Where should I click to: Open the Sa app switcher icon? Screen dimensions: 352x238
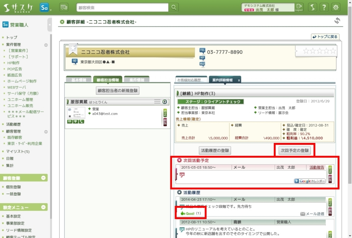tap(45, 8)
